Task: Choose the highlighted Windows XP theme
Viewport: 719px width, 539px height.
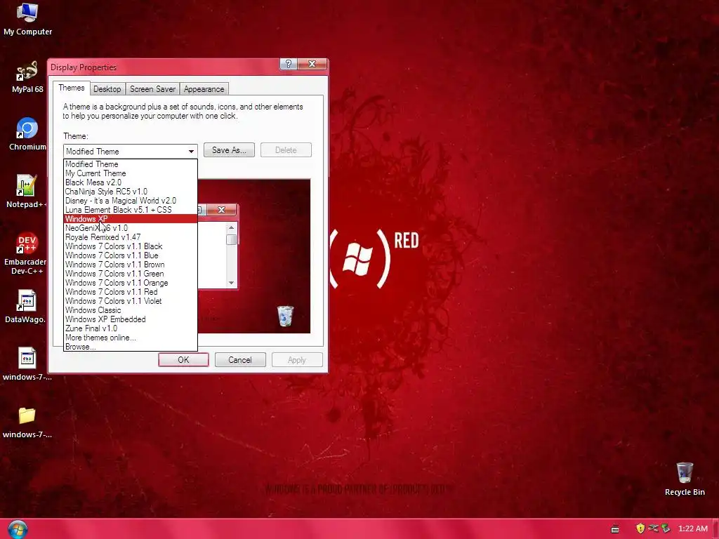Action: click(x=130, y=219)
